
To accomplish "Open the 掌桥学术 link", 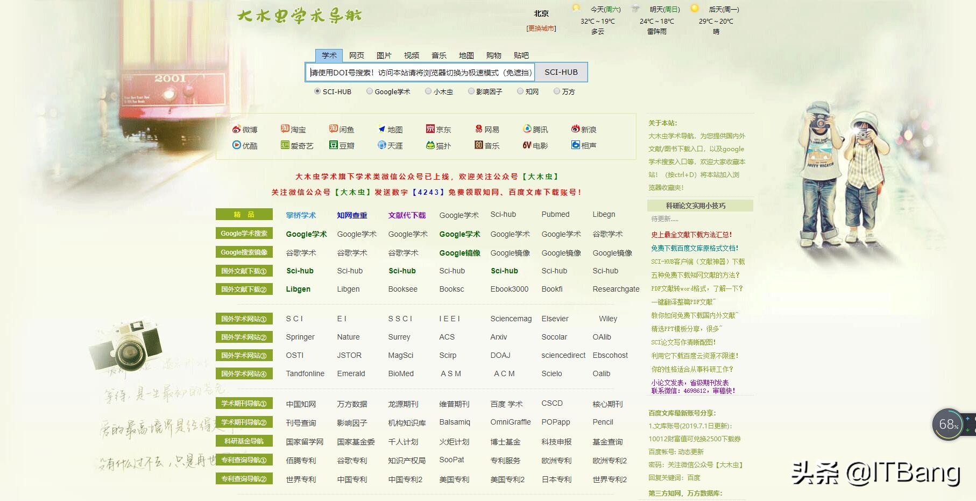I will click(301, 215).
